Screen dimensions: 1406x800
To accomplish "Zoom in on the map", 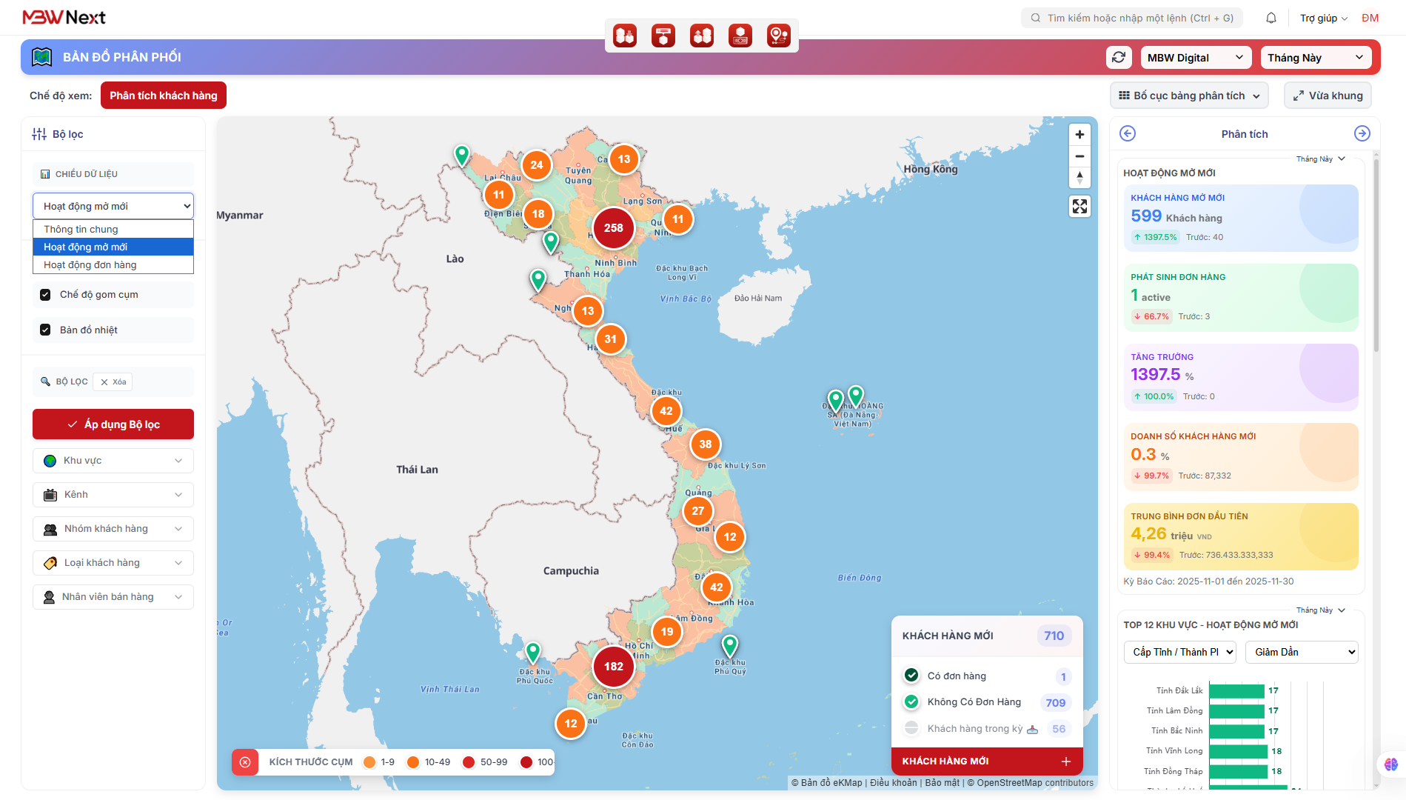I will 1079,134.
